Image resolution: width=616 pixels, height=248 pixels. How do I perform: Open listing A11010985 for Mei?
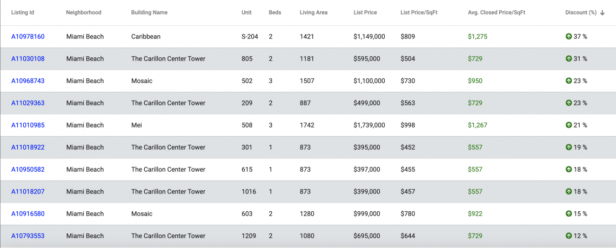[x=28, y=125]
